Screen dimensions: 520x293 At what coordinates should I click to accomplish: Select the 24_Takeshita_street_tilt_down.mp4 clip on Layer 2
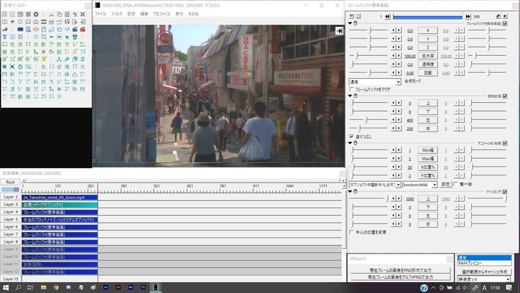(60, 197)
